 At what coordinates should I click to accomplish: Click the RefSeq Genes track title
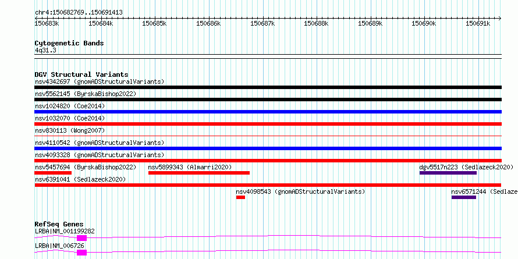tap(59, 224)
